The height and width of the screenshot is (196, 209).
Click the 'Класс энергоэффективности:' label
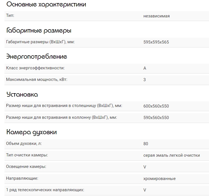tap(35, 68)
